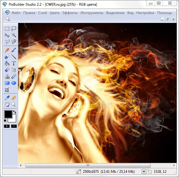Screen dimensions: 179x177
Task: Click the black foreground color swatch
Action: point(8,114)
